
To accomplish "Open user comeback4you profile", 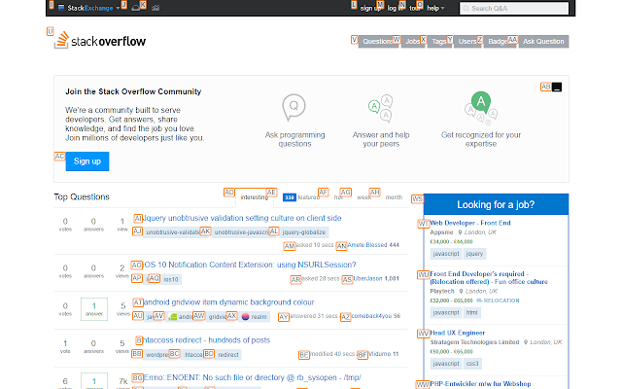I will (371, 316).
